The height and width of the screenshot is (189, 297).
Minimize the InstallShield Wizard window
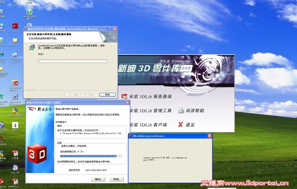(106, 29)
